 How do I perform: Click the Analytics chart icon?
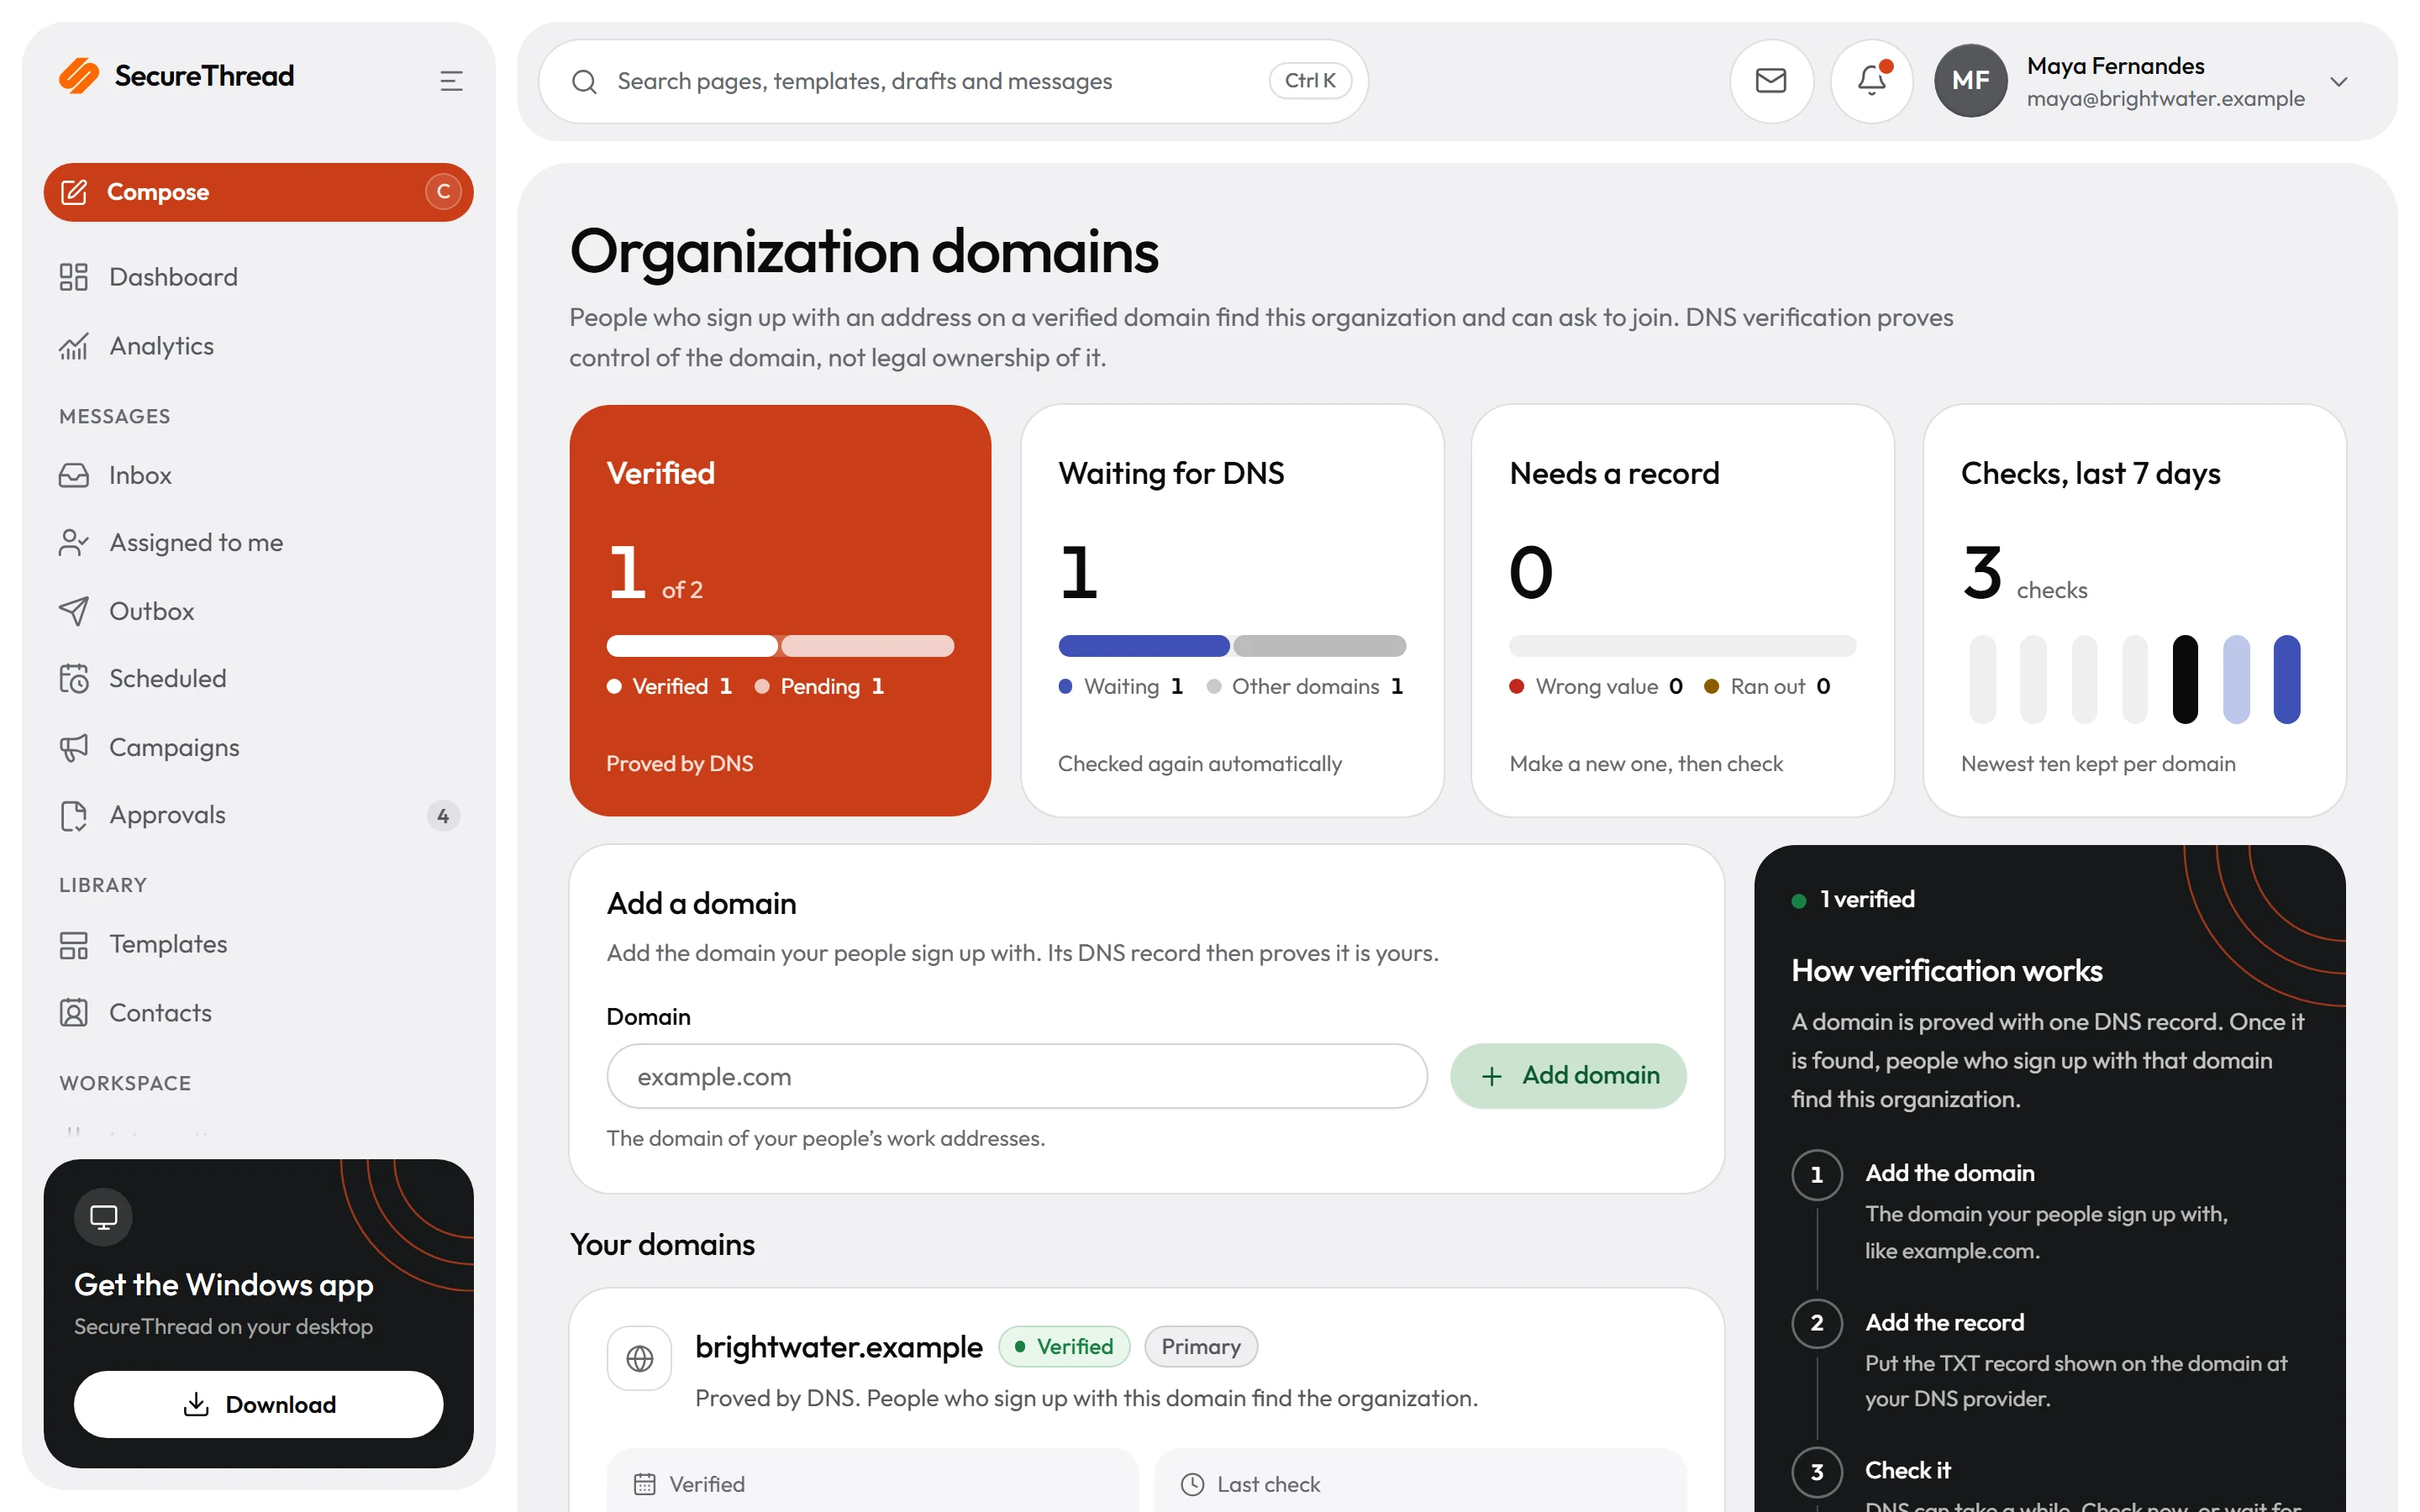coord(74,346)
